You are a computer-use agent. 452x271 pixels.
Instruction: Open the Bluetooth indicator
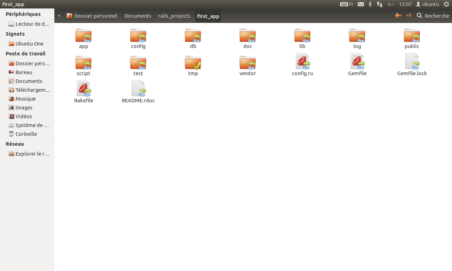(370, 4)
